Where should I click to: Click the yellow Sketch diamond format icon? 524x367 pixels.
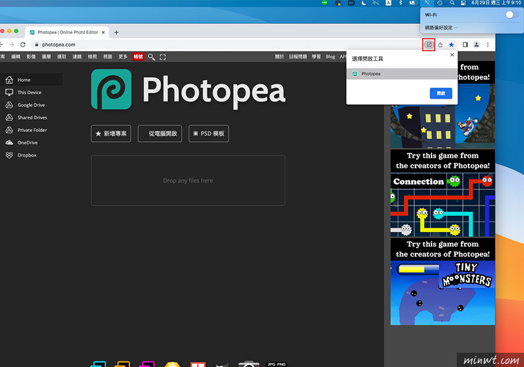point(173,365)
